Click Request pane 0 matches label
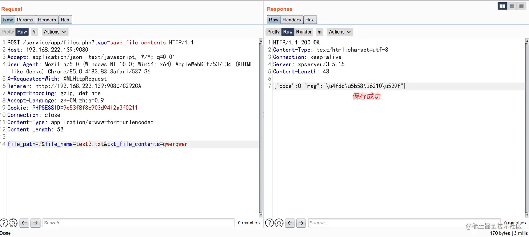 tap(249, 223)
